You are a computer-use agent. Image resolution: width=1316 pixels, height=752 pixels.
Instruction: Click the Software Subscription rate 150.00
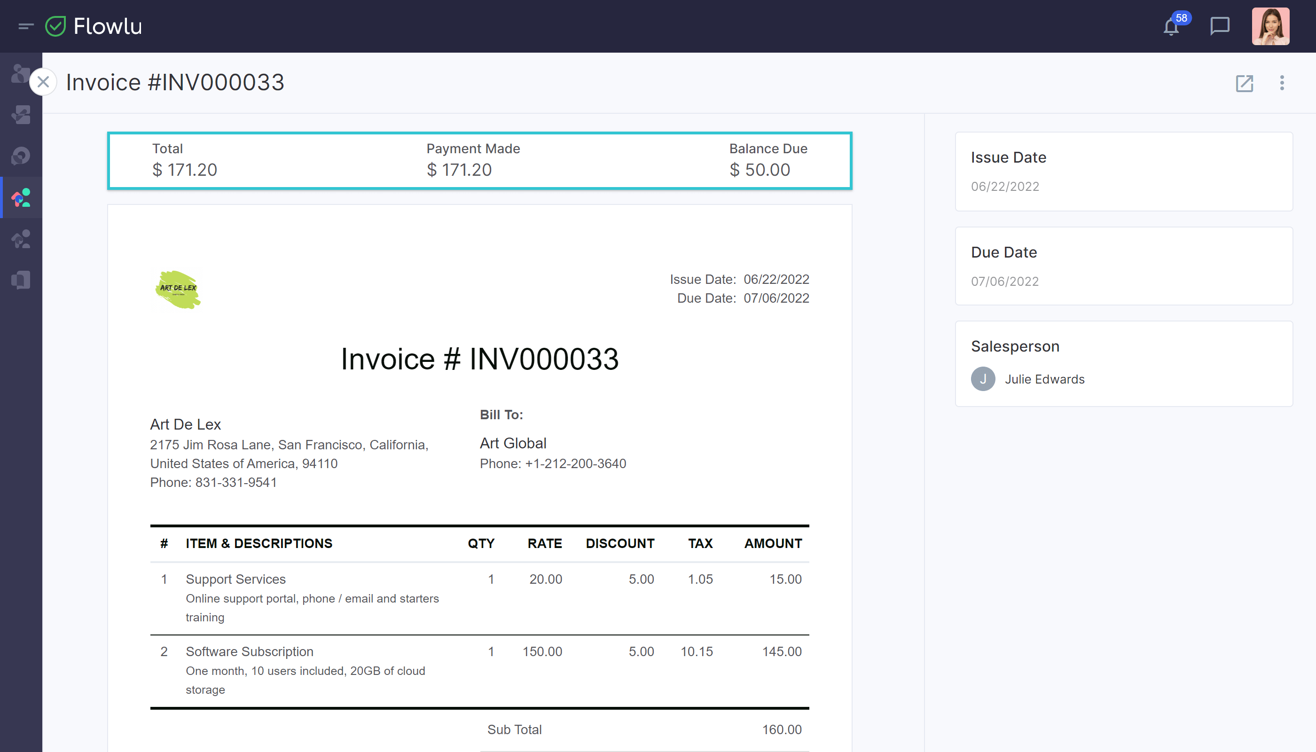(542, 652)
